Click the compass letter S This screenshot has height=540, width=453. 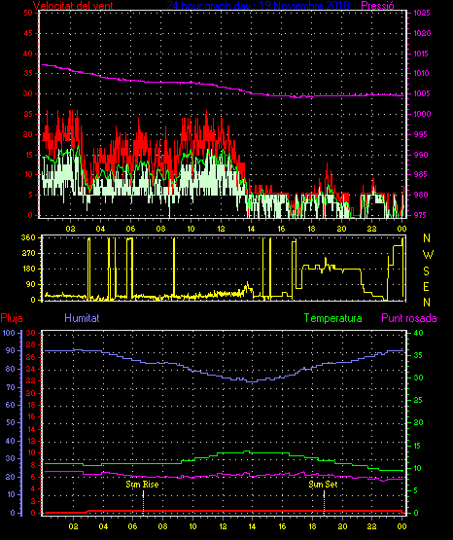[x=426, y=271]
